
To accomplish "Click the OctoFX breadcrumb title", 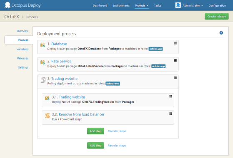I will (12, 17).
